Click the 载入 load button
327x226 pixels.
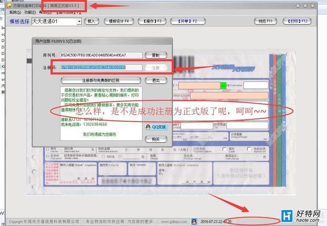(91, 21)
